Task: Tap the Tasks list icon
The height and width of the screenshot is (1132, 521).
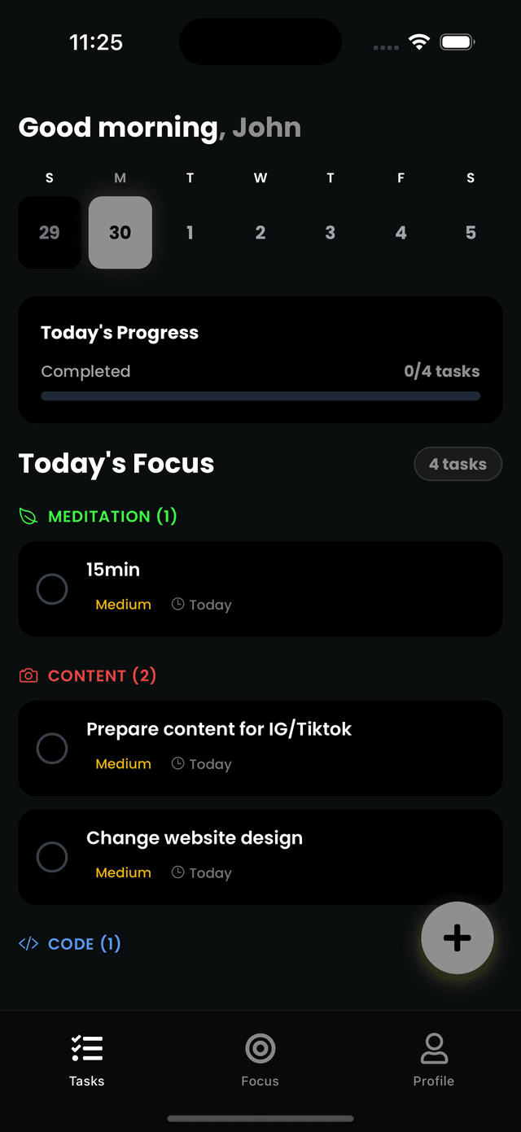Action: click(x=86, y=1047)
